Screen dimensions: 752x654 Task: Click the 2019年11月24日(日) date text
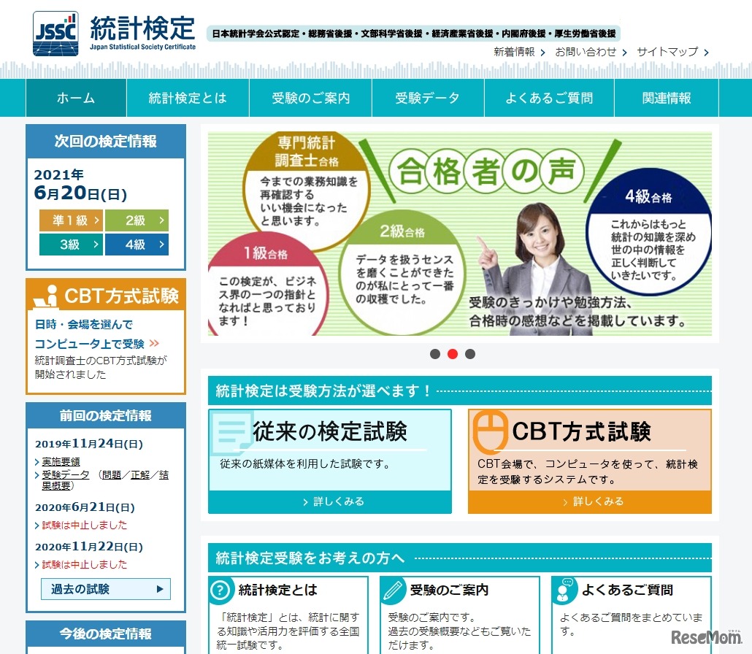click(x=89, y=444)
